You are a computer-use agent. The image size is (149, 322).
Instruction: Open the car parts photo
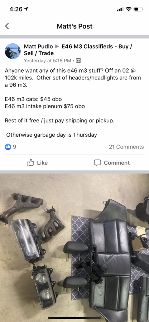point(74,248)
